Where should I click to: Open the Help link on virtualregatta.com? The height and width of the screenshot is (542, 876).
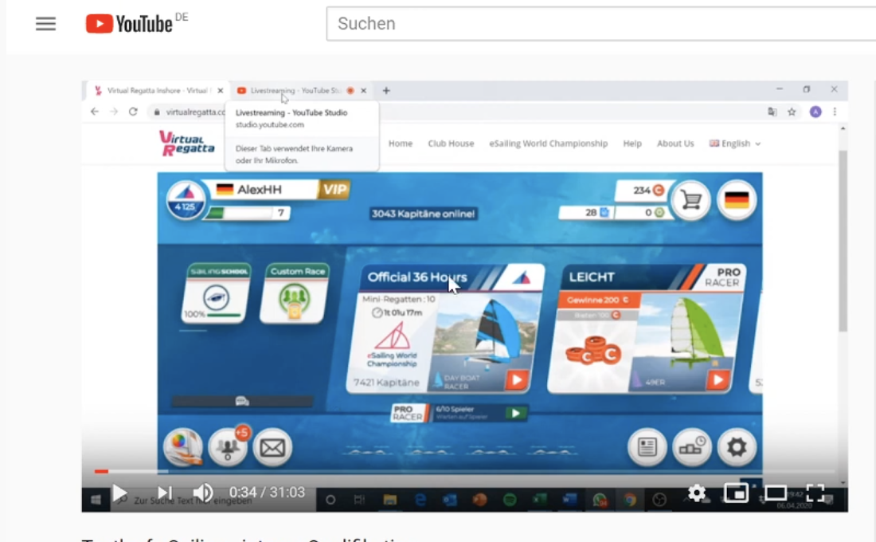tap(632, 143)
